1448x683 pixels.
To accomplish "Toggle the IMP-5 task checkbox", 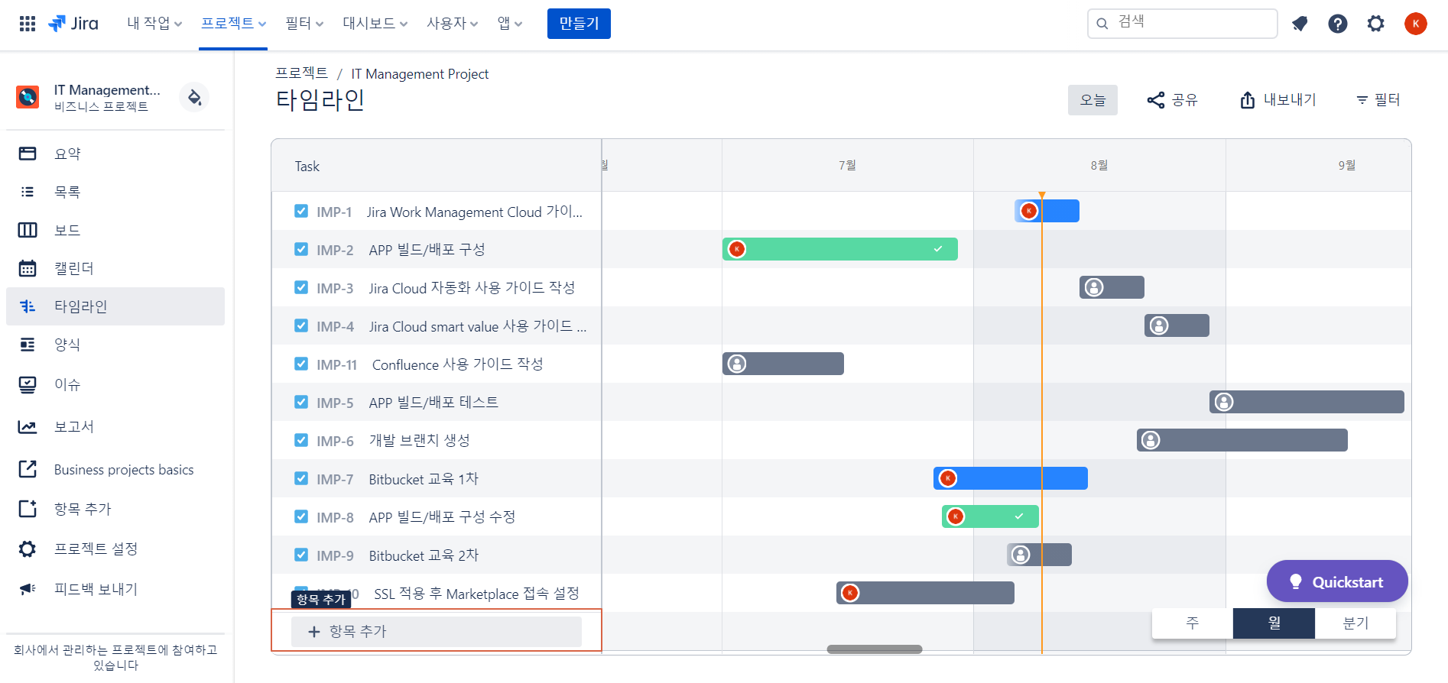I will tap(301, 402).
